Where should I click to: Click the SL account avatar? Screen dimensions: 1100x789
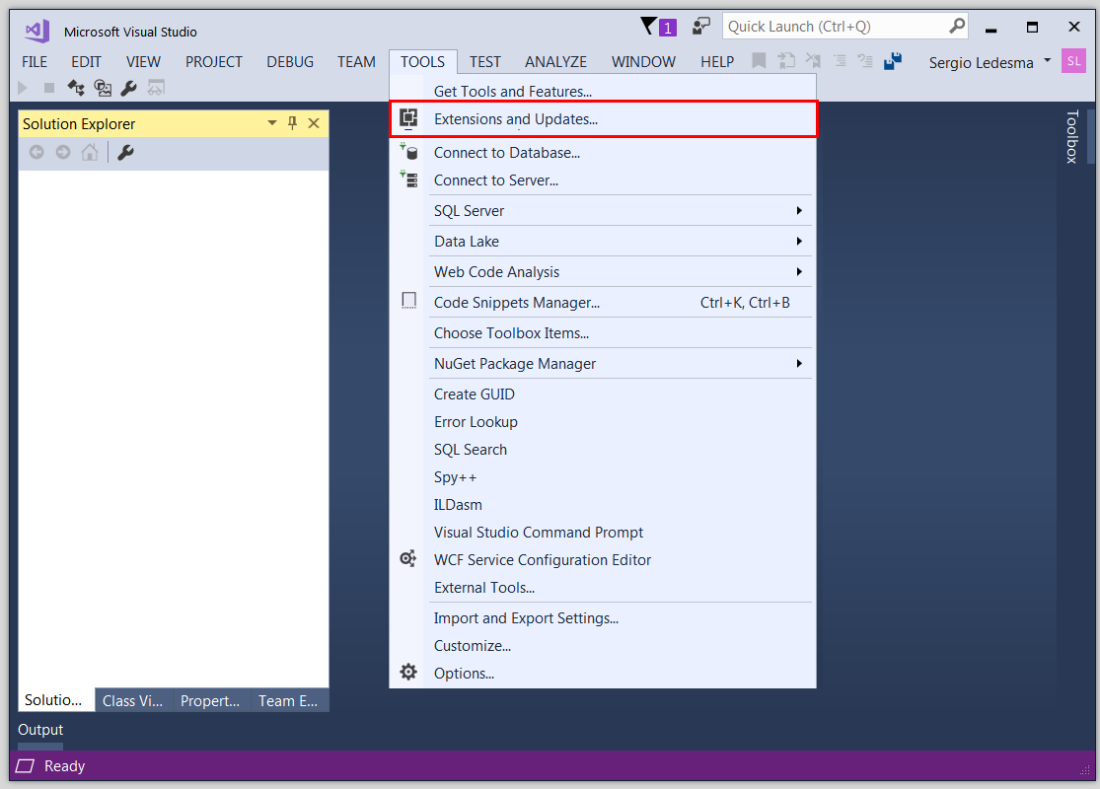coord(1073,61)
